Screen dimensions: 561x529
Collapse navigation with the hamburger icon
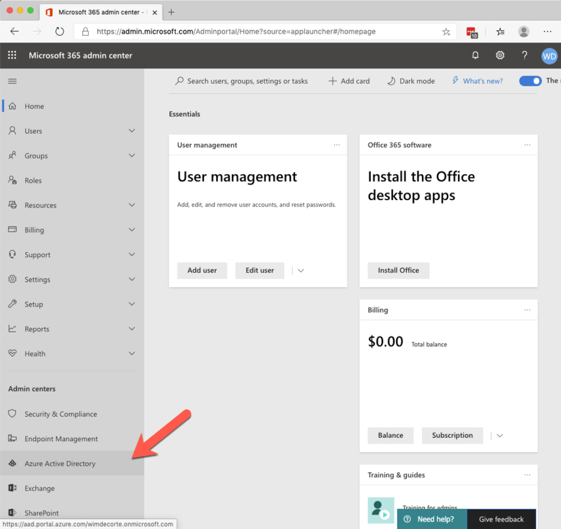point(12,80)
